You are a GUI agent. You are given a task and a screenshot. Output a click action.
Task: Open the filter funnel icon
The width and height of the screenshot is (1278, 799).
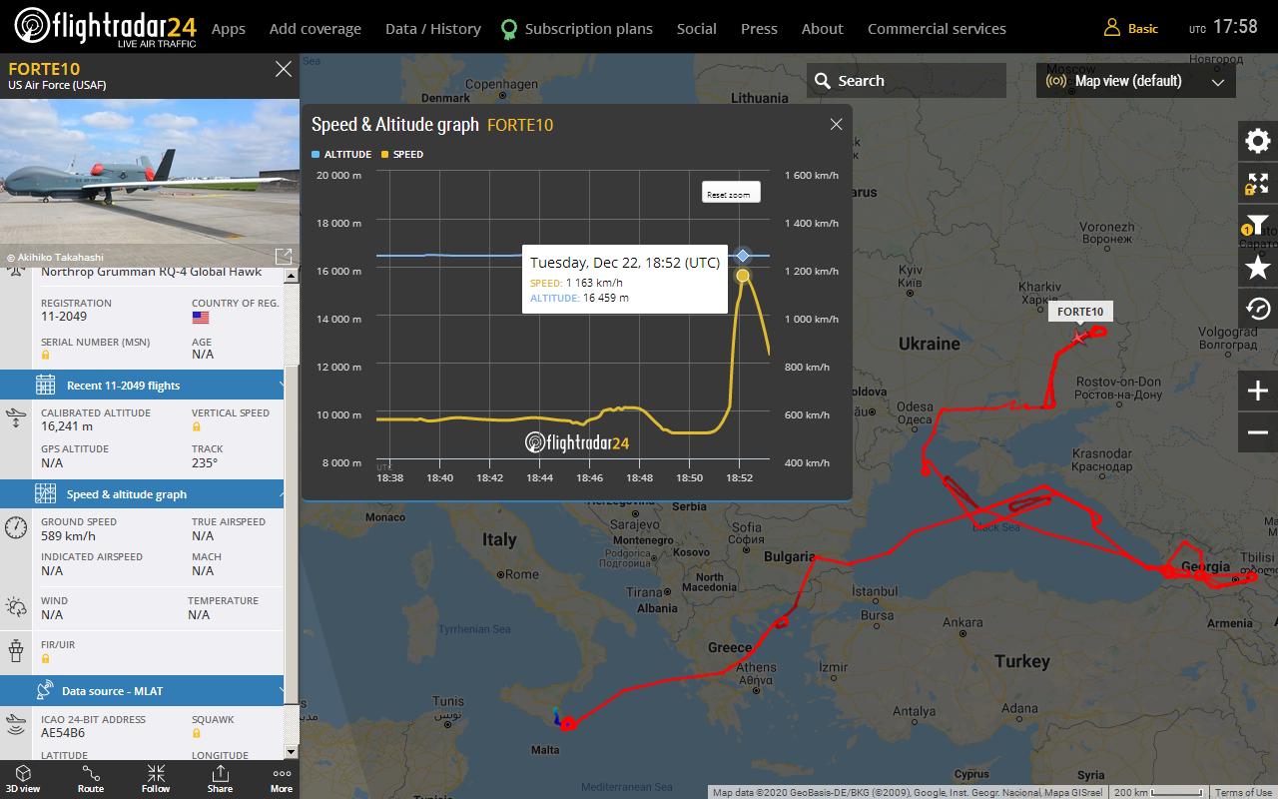tap(1258, 226)
